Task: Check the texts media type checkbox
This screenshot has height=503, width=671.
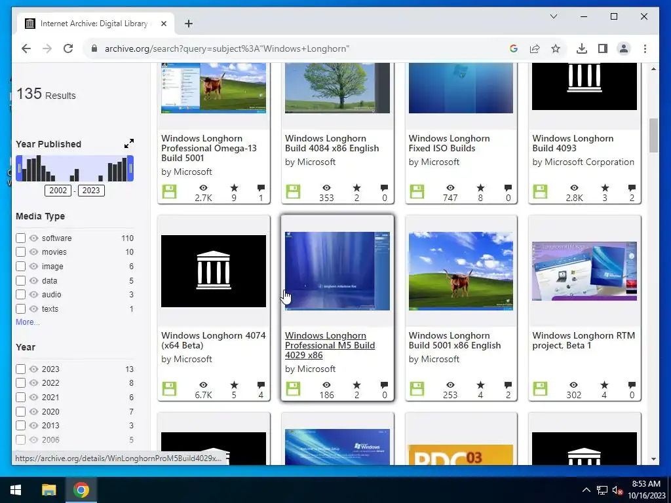Action: [x=20, y=309]
